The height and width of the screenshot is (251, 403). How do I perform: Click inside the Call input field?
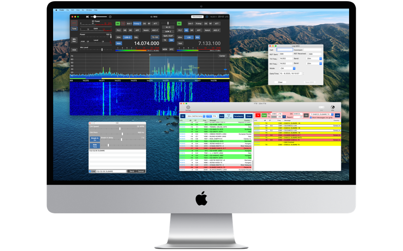(x=285, y=50)
